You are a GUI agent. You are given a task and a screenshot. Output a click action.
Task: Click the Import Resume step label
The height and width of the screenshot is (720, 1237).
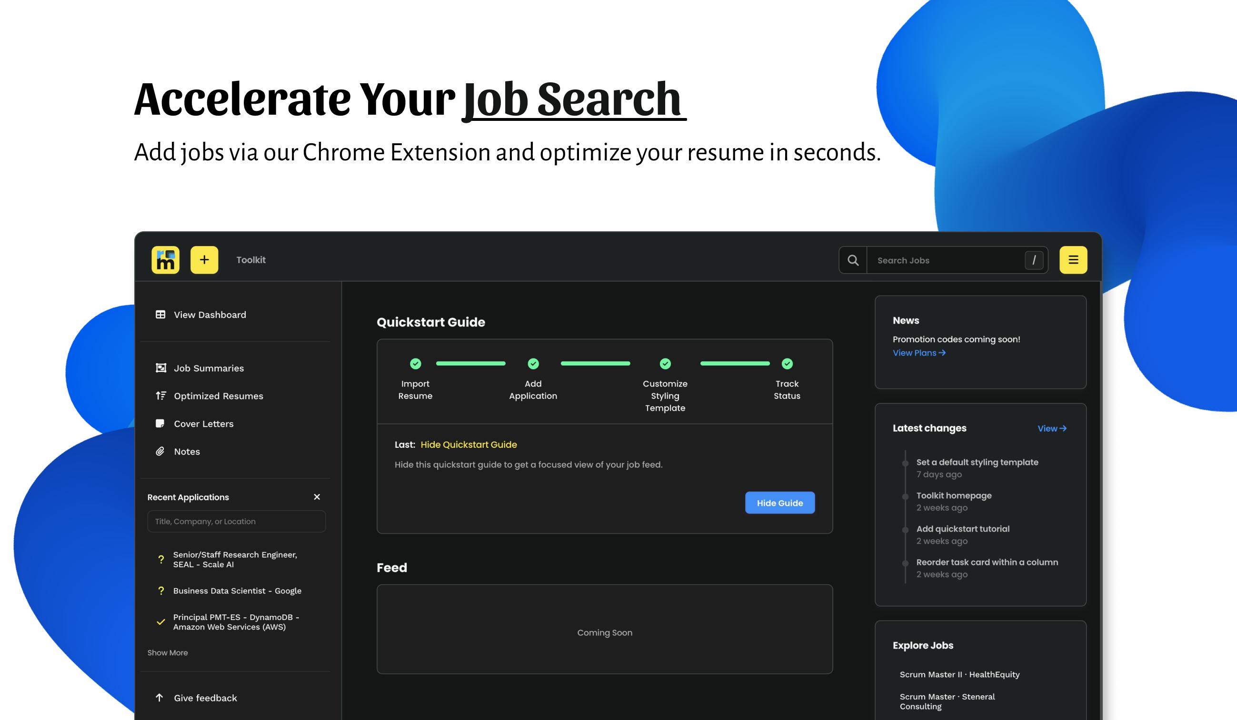pyautogui.click(x=415, y=389)
